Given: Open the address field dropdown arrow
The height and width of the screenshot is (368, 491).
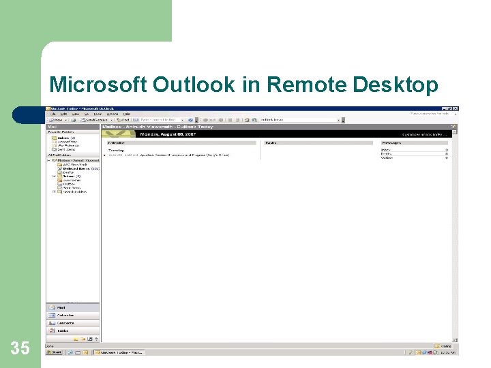Looking at the screenshot, I should point(338,120).
